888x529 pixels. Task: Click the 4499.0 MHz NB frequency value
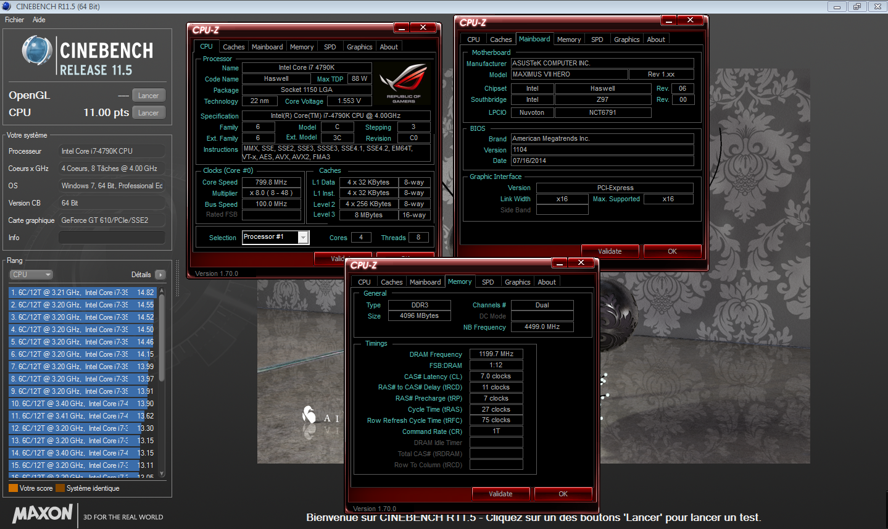coord(542,327)
